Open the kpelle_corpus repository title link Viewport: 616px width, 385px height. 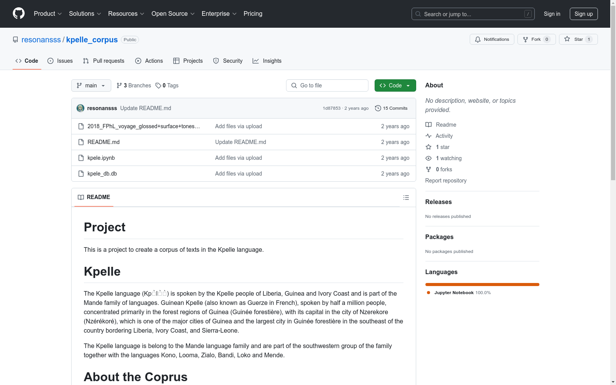tap(92, 40)
